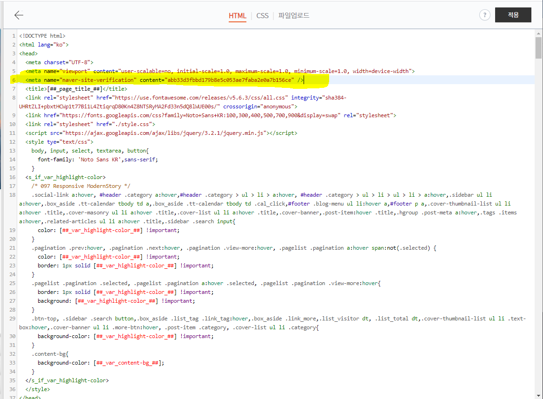
Task: Go back using the left arrow icon
Action: 19,15
